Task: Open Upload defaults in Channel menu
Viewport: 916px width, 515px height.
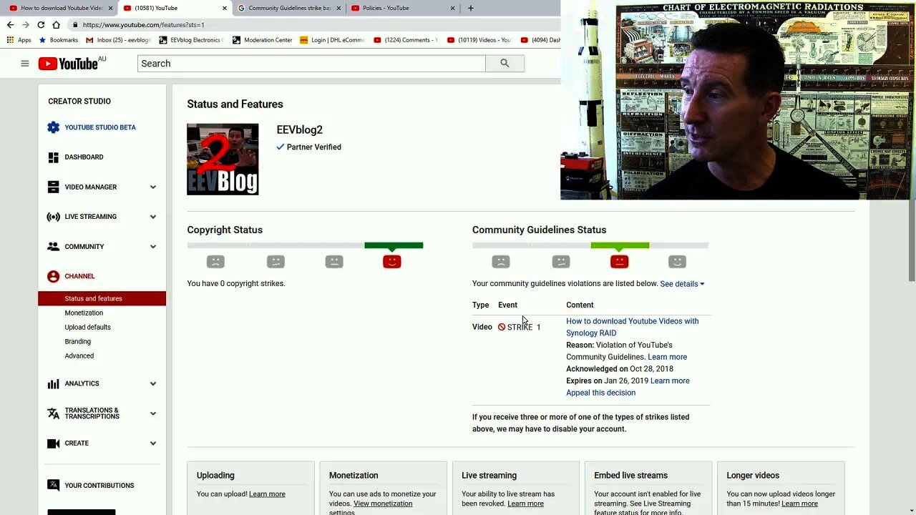Action: (87, 327)
